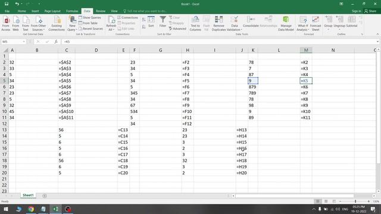Switch to Page Layout tab
381x214 pixels.
[52, 11]
